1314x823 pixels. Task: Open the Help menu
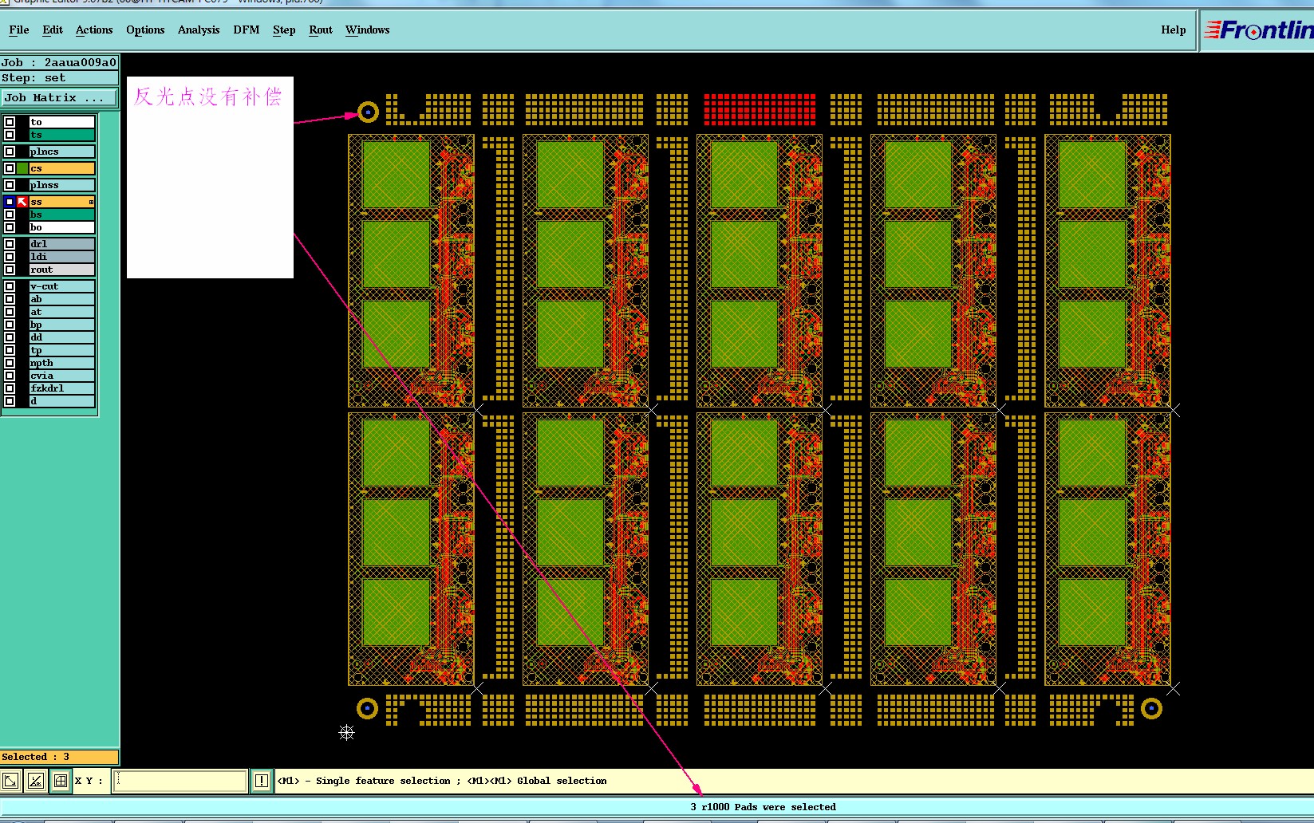point(1174,30)
